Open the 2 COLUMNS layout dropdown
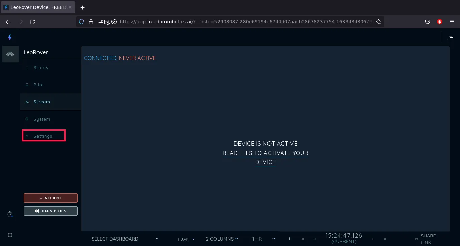This screenshot has width=460, height=246. click(x=222, y=239)
